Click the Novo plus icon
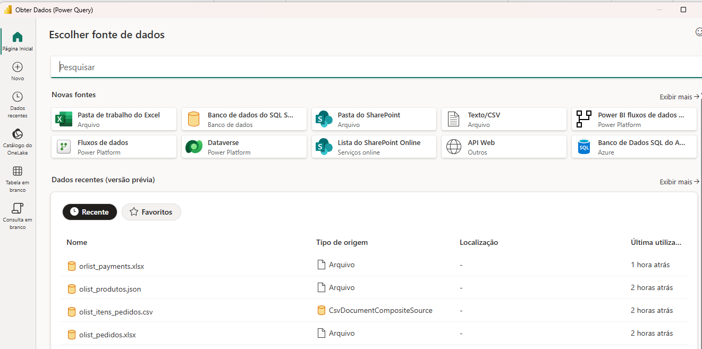702x349 pixels. point(18,67)
